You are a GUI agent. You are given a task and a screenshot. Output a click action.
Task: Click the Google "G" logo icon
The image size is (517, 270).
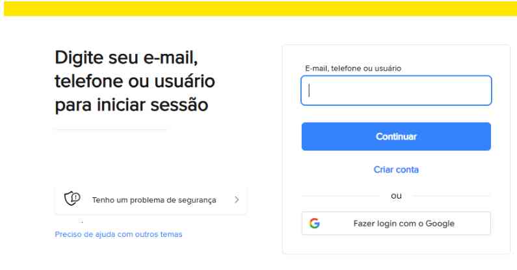point(315,223)
